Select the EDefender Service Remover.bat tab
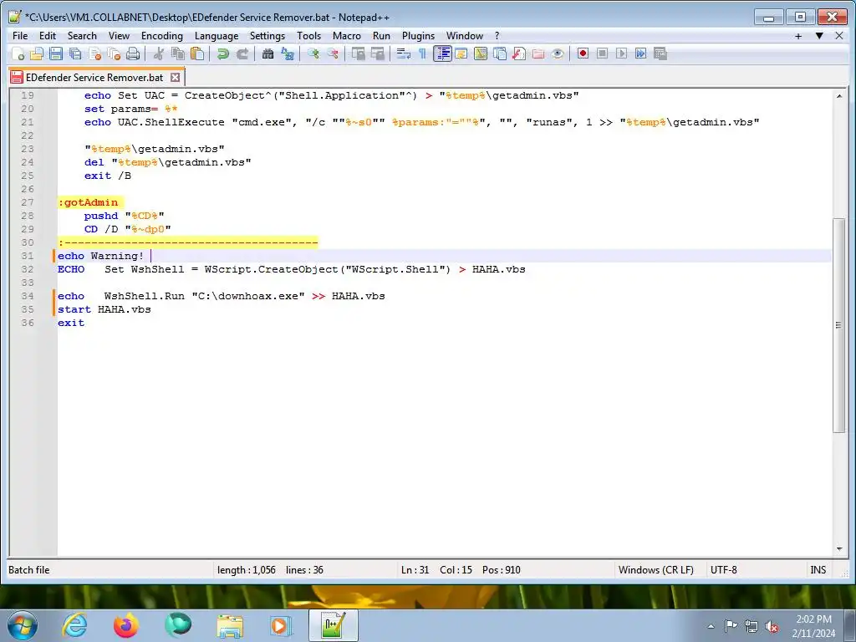The height and width of the screenshot is (642, 856). pos(94,78)
